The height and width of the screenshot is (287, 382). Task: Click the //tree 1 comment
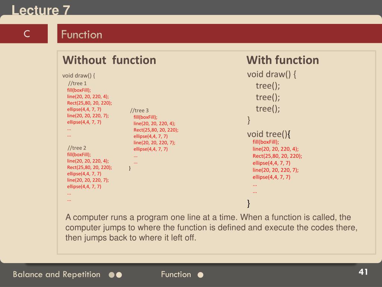point(77,83)
